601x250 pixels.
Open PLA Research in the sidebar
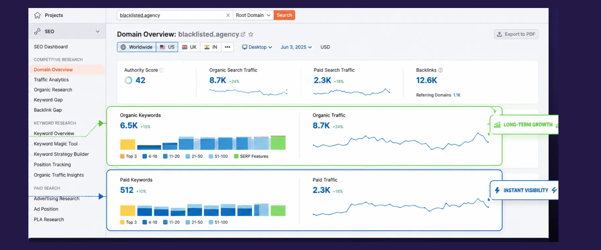[49, 219]
